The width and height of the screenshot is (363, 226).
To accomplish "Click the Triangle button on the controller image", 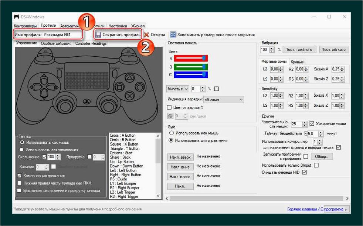I will 130,78.
